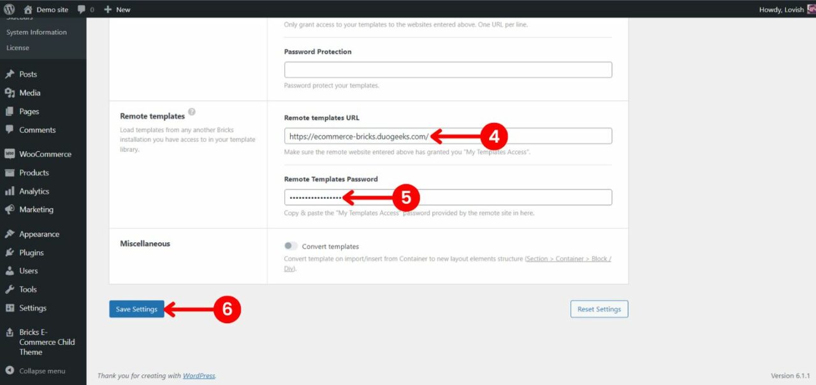The image size is (816, 385).
Task: Open the License settings page
Action: point(17,47)
